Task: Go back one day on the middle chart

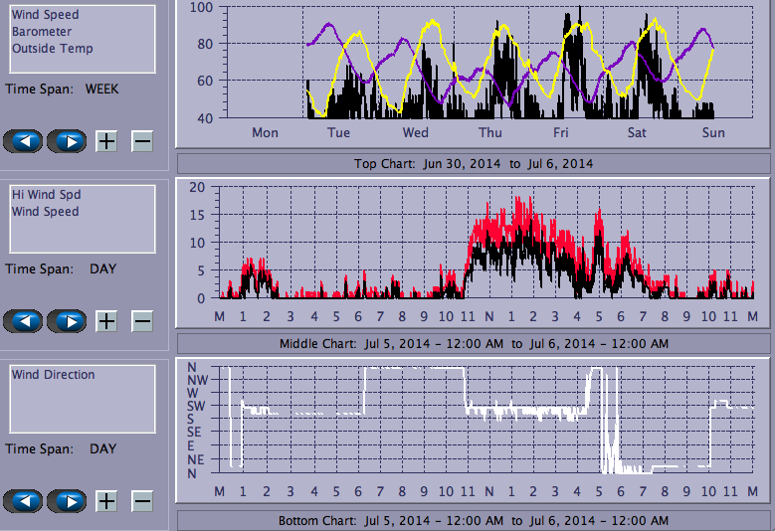Action: pyautogui.click(x=23, y=321)
